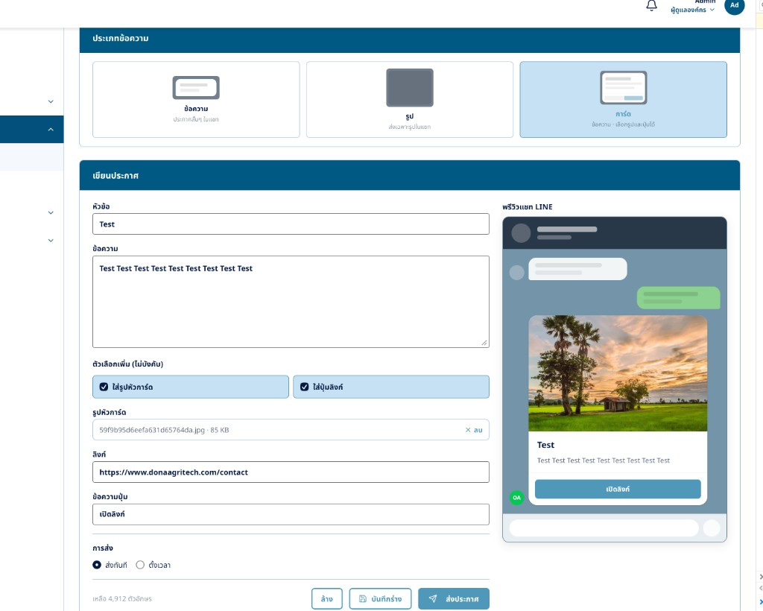Click the "Ad" user avatar

734,5
